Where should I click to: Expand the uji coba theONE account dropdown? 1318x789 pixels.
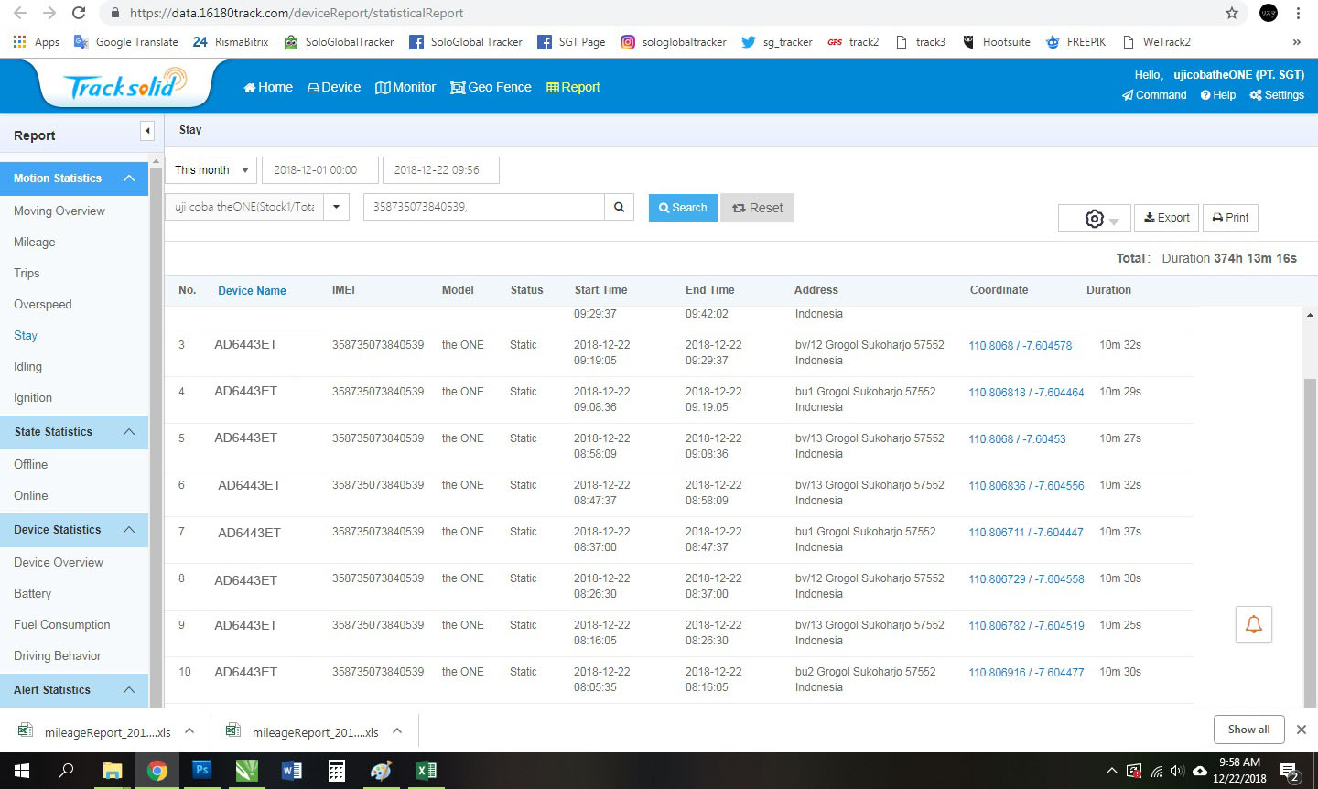click(x=336, y=207)
